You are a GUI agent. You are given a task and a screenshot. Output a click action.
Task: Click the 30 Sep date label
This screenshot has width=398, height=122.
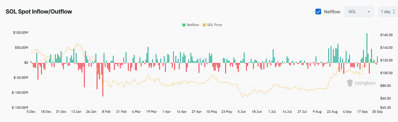click(x=377, y=112)
